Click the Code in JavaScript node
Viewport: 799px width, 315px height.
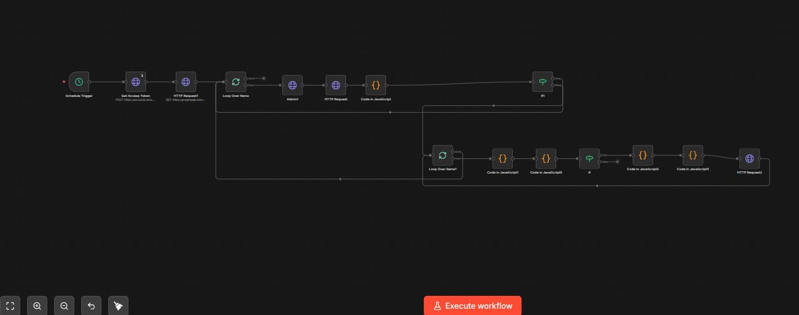pyautogui.click(x=376, y=86)
